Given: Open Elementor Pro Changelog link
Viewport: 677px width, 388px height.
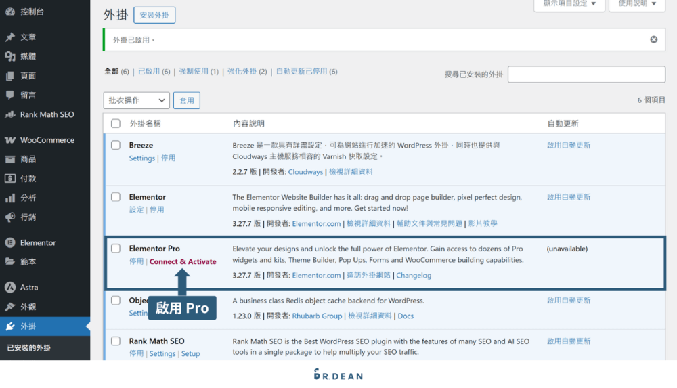Looking at the screenshot, I should point(414,275).
